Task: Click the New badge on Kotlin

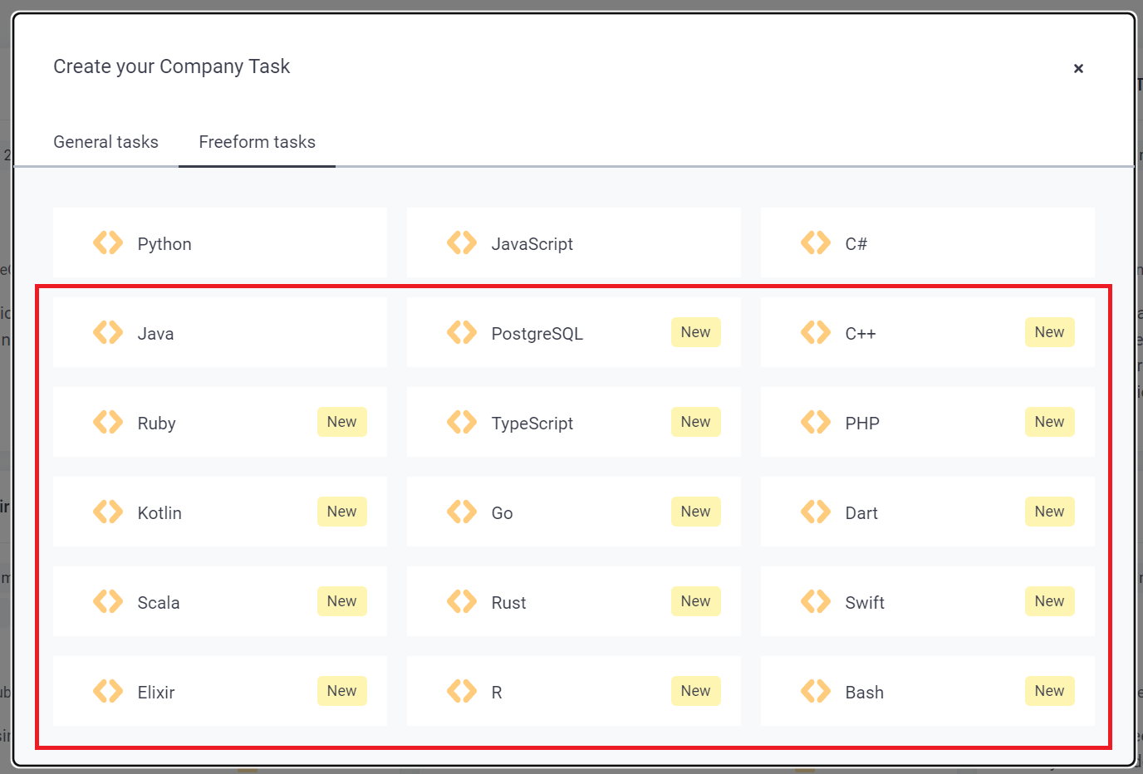Action: (341, 512)
